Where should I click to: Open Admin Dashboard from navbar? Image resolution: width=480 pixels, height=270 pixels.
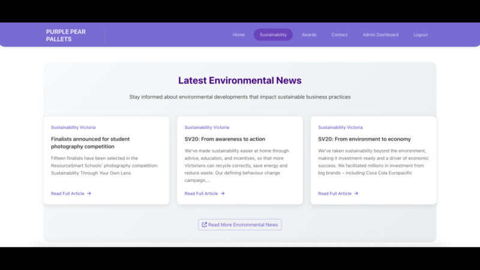click(x=380, y=35)
